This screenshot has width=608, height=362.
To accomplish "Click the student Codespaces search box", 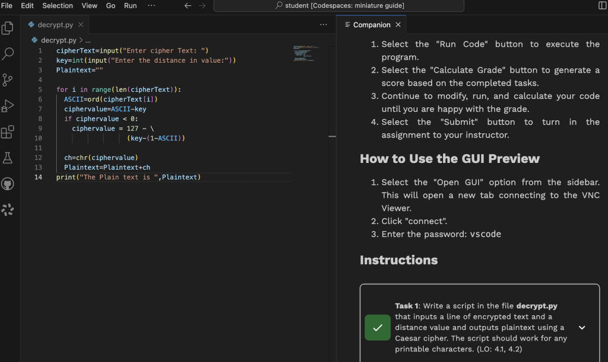I will [338, 6].
